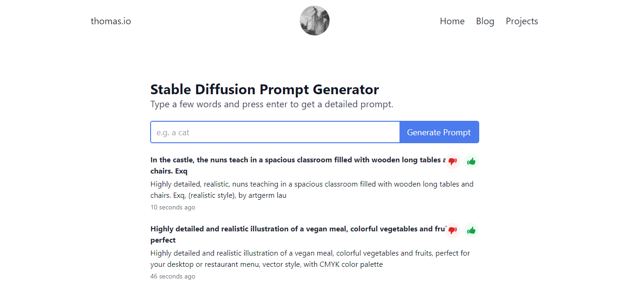Screen dimensions: 620x285
Task: Thumbs up the vegan meal prompt
Action: pyautogui.click(x=471, y=230)
